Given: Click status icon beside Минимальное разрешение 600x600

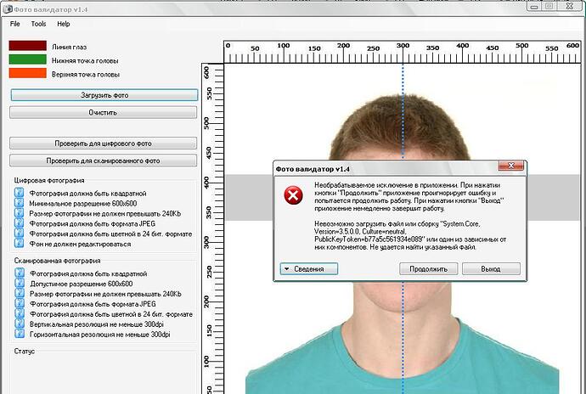Looking at the screenshot, I should pos(19,203).
